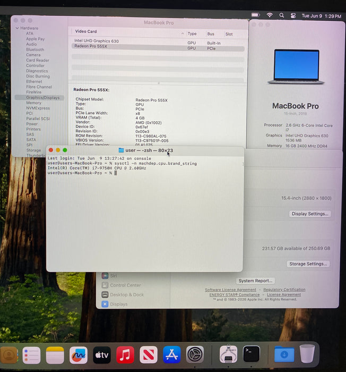Open the Contacts app in the Dock
Image resolution: width=346 pixels, height=372 pixels.
click(x=9, y=355)
